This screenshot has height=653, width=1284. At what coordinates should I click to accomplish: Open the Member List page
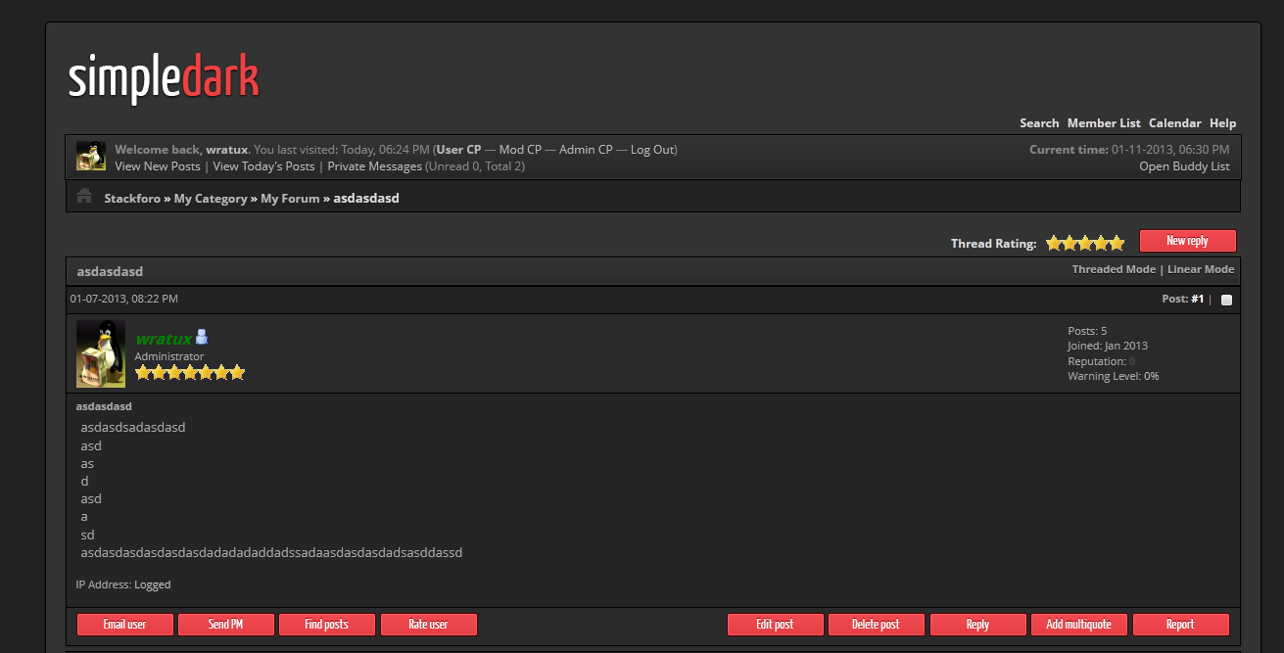(1104, 123)
